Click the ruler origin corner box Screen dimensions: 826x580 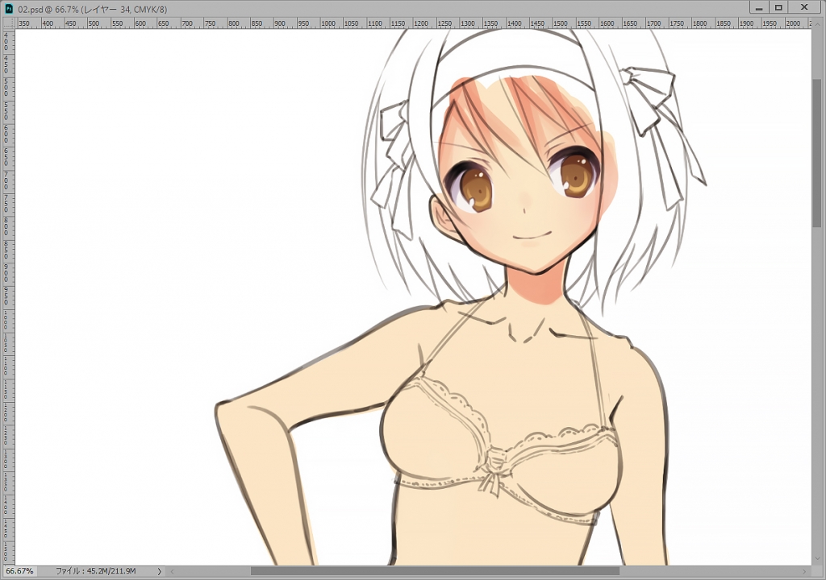click(x=8, y=23)
